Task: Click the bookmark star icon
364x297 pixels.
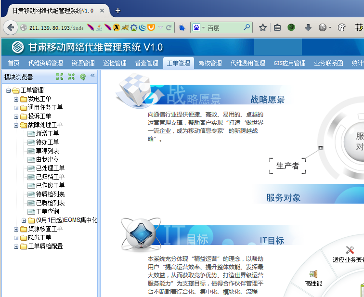Action: coord(263,27)
